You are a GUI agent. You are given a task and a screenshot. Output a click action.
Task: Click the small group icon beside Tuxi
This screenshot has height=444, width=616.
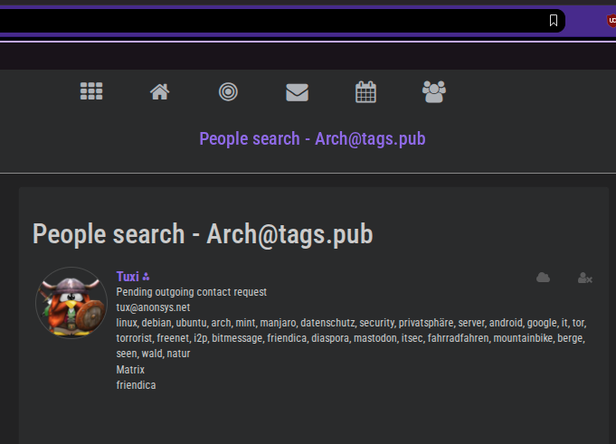coord(147,277)
